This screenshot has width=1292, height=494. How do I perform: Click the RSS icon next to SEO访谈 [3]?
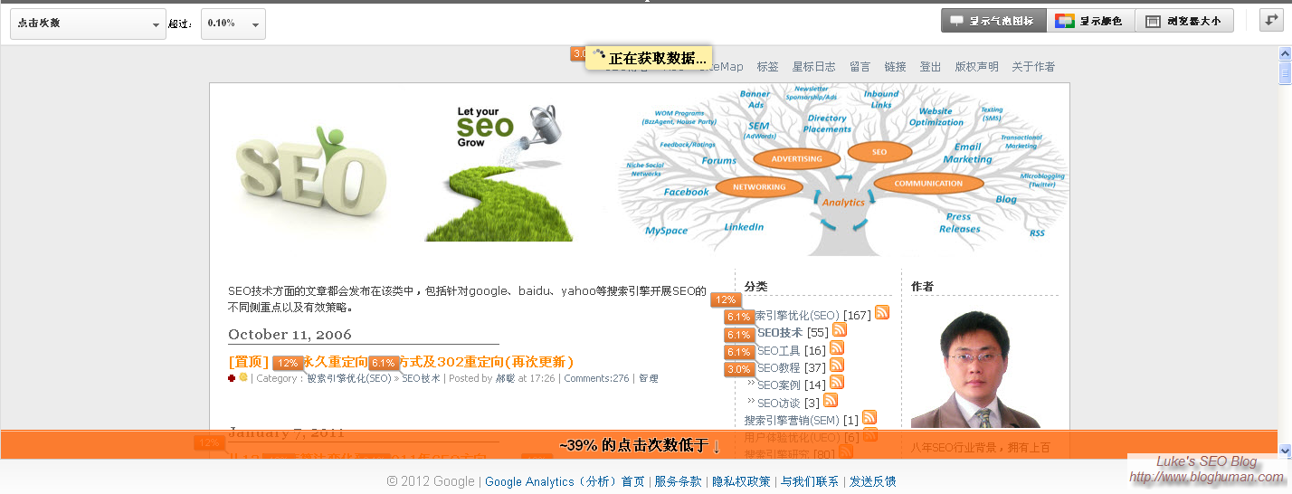(831, 400)
